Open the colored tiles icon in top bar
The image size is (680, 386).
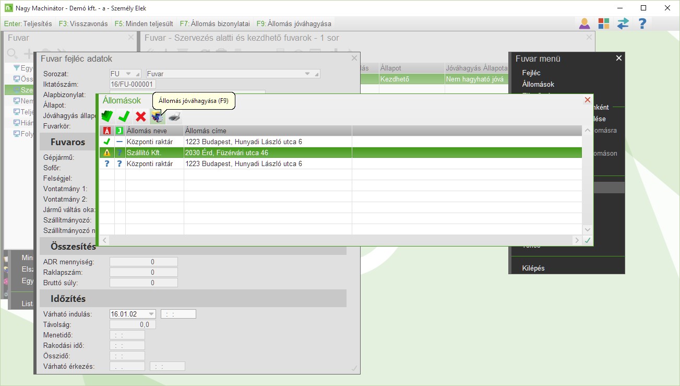[x=604, y=24]
